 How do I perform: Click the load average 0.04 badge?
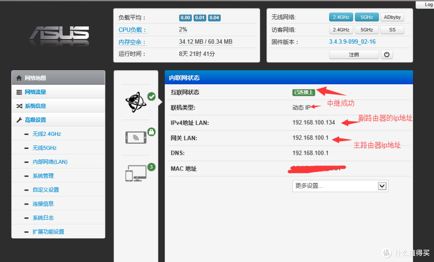click(x=214, y=18)
